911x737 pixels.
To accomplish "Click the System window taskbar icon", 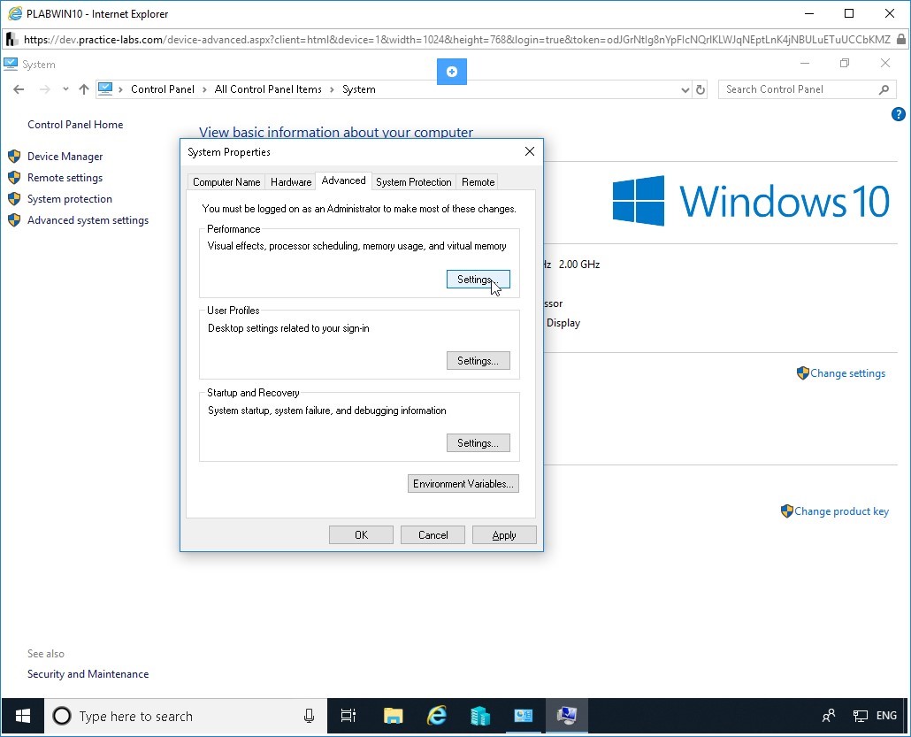I will (566, 716).
